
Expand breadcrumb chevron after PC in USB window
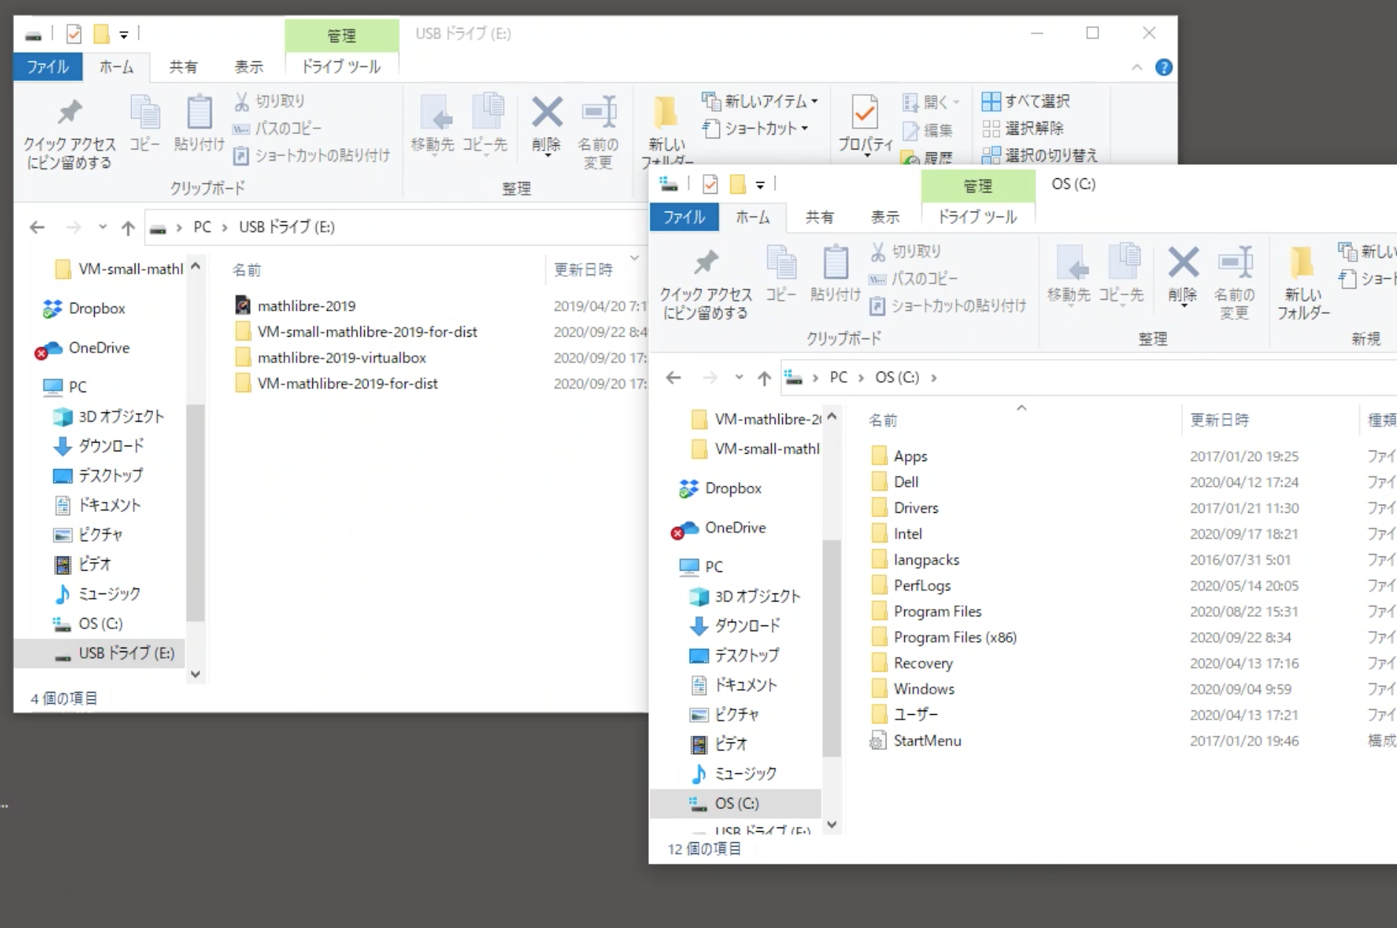tap(224, 227)
